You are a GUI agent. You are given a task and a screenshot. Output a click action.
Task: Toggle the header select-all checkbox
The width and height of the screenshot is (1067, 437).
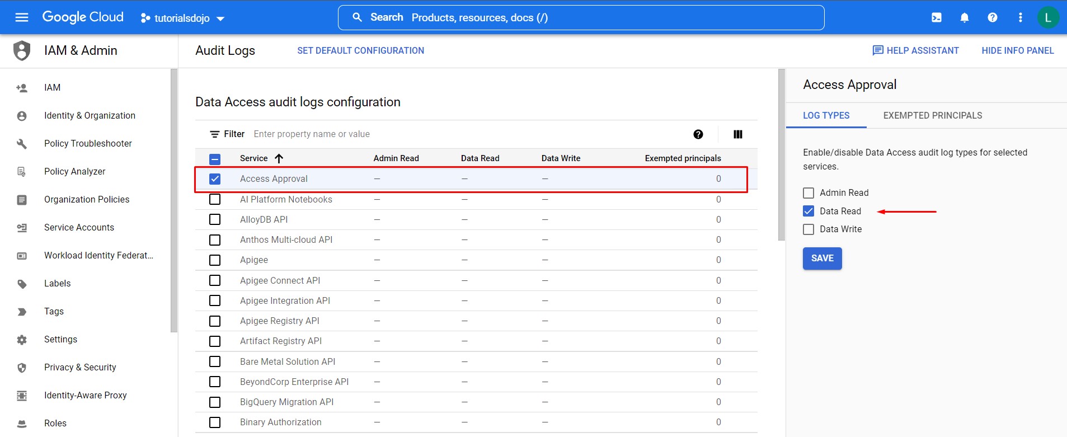click(215, 159)
